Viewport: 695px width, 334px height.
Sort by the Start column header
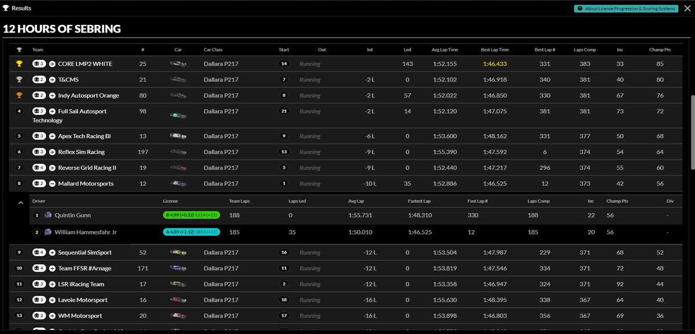tap(284, 50)
